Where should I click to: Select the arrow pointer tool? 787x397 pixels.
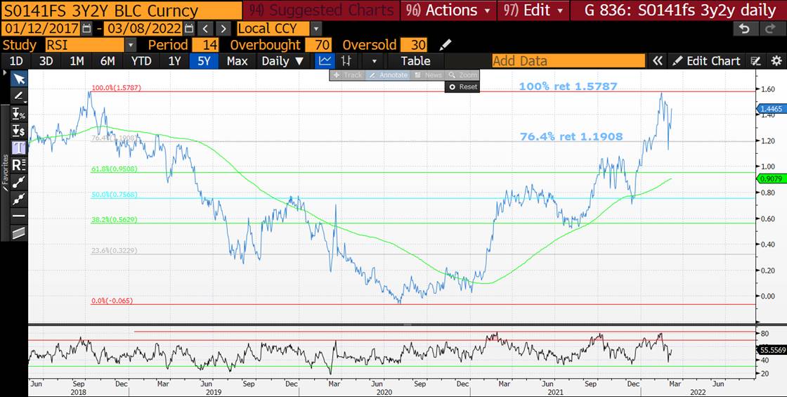coord(19,79)
